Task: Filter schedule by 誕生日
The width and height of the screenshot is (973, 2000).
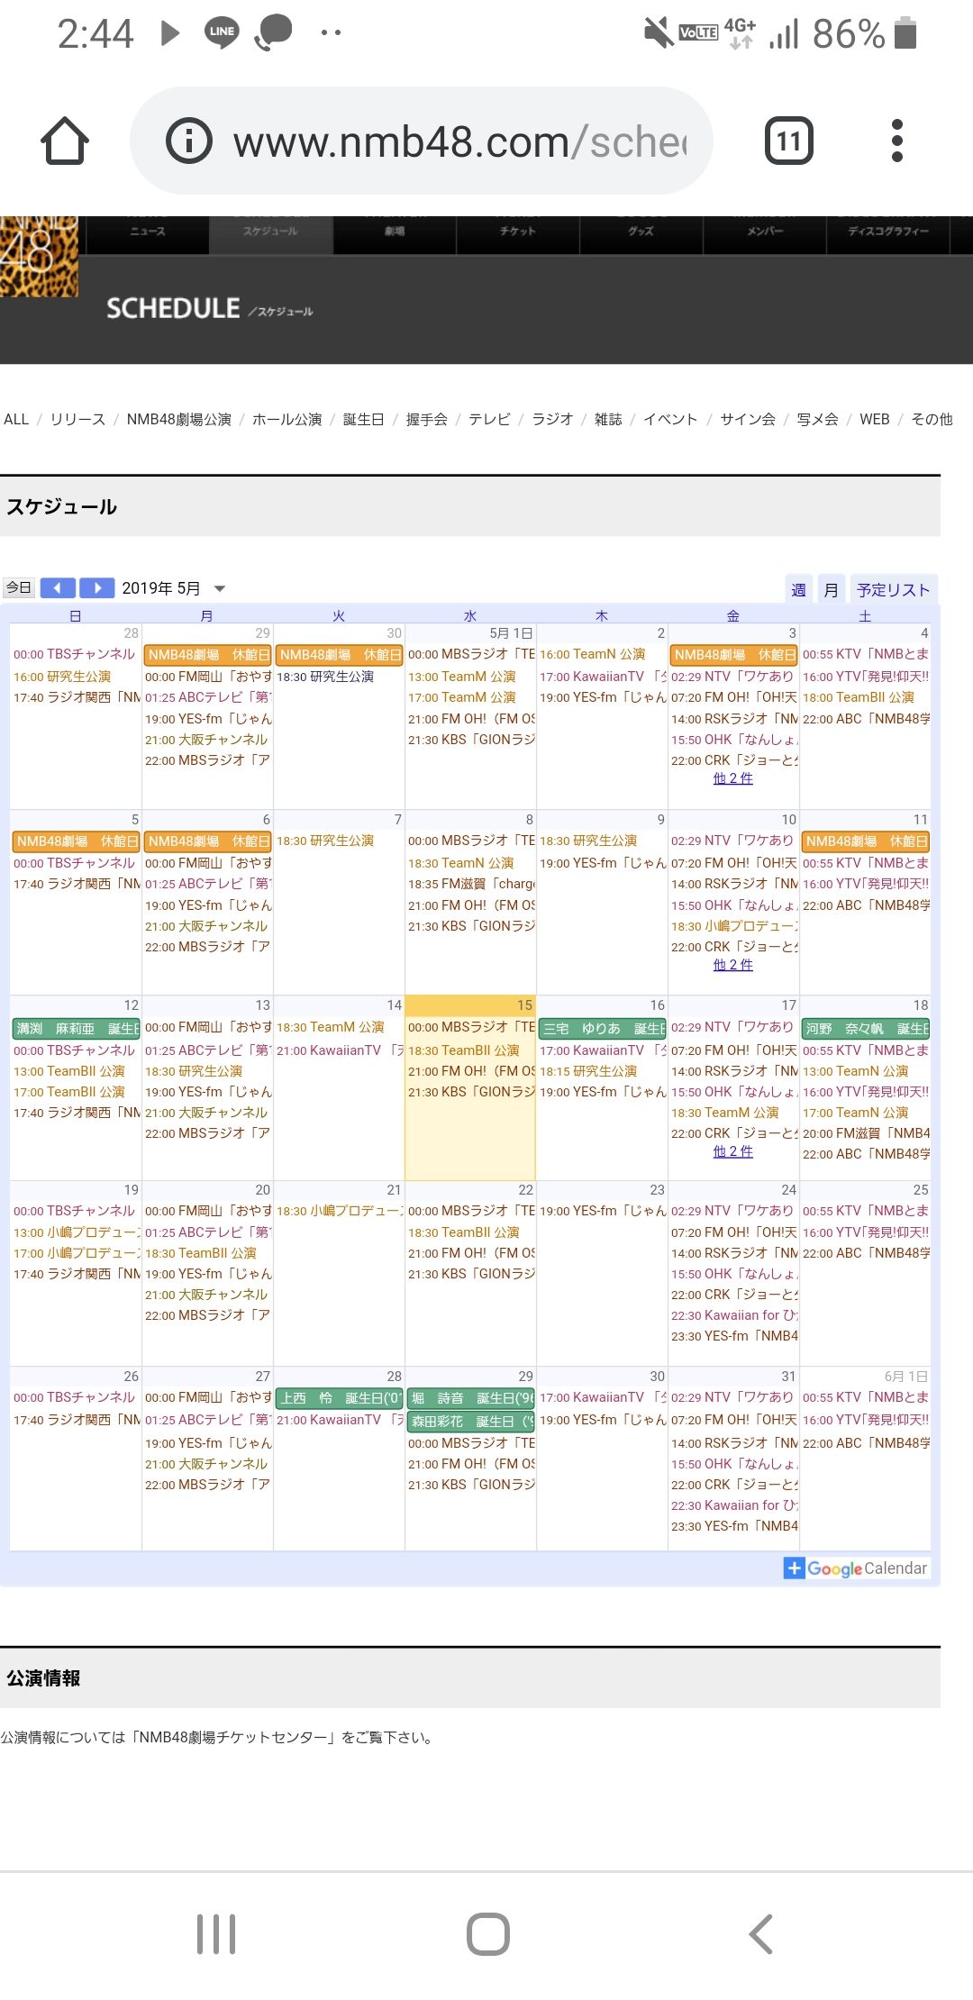Action: (364, 420)
